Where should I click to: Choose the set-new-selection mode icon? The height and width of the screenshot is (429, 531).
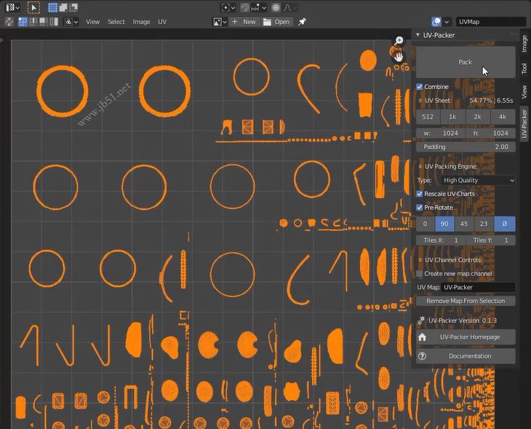(52, 7)
